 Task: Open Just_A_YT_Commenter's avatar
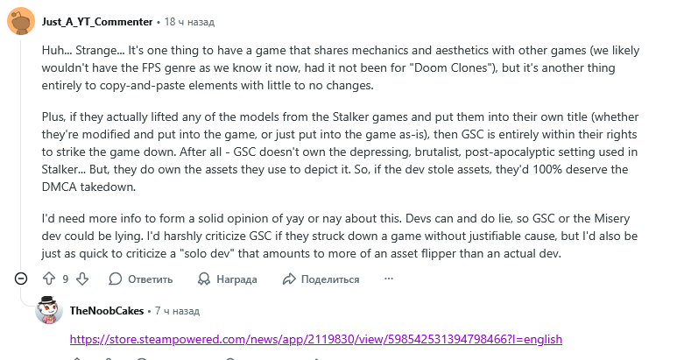(21, 21)
